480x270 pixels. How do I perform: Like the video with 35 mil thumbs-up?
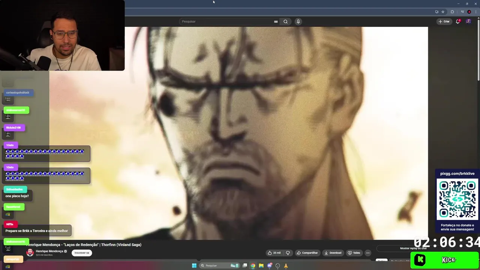[x=274, y=253]
